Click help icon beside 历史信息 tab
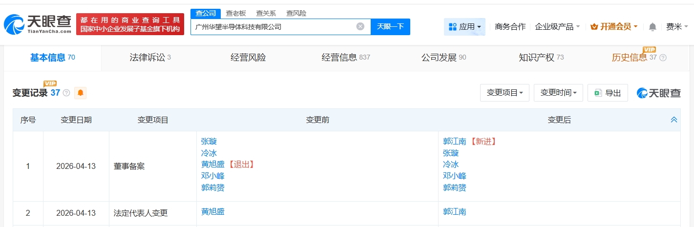 click(x=663, y=58)
